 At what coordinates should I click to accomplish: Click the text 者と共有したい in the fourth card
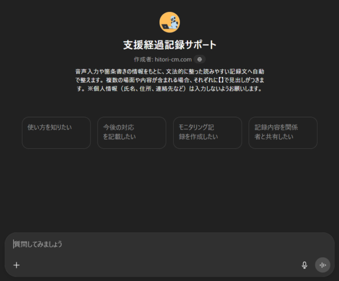tap(274, 137)
